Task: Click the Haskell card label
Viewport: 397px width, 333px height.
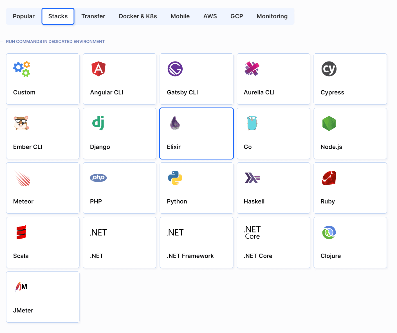Action: point(254,201)
